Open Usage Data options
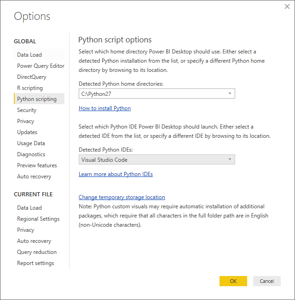The width and height of the screenshot is (295, 300). click(39, 143)
